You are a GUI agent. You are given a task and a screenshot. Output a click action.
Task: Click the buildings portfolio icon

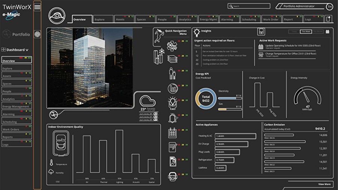pyautogui.click(x=159, y=56)
